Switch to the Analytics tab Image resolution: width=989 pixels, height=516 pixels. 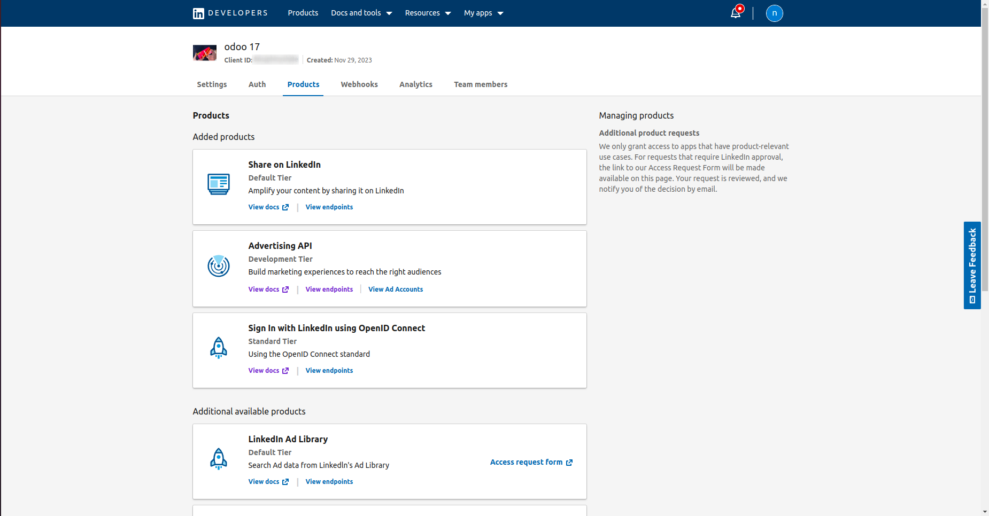coord(416,84)
